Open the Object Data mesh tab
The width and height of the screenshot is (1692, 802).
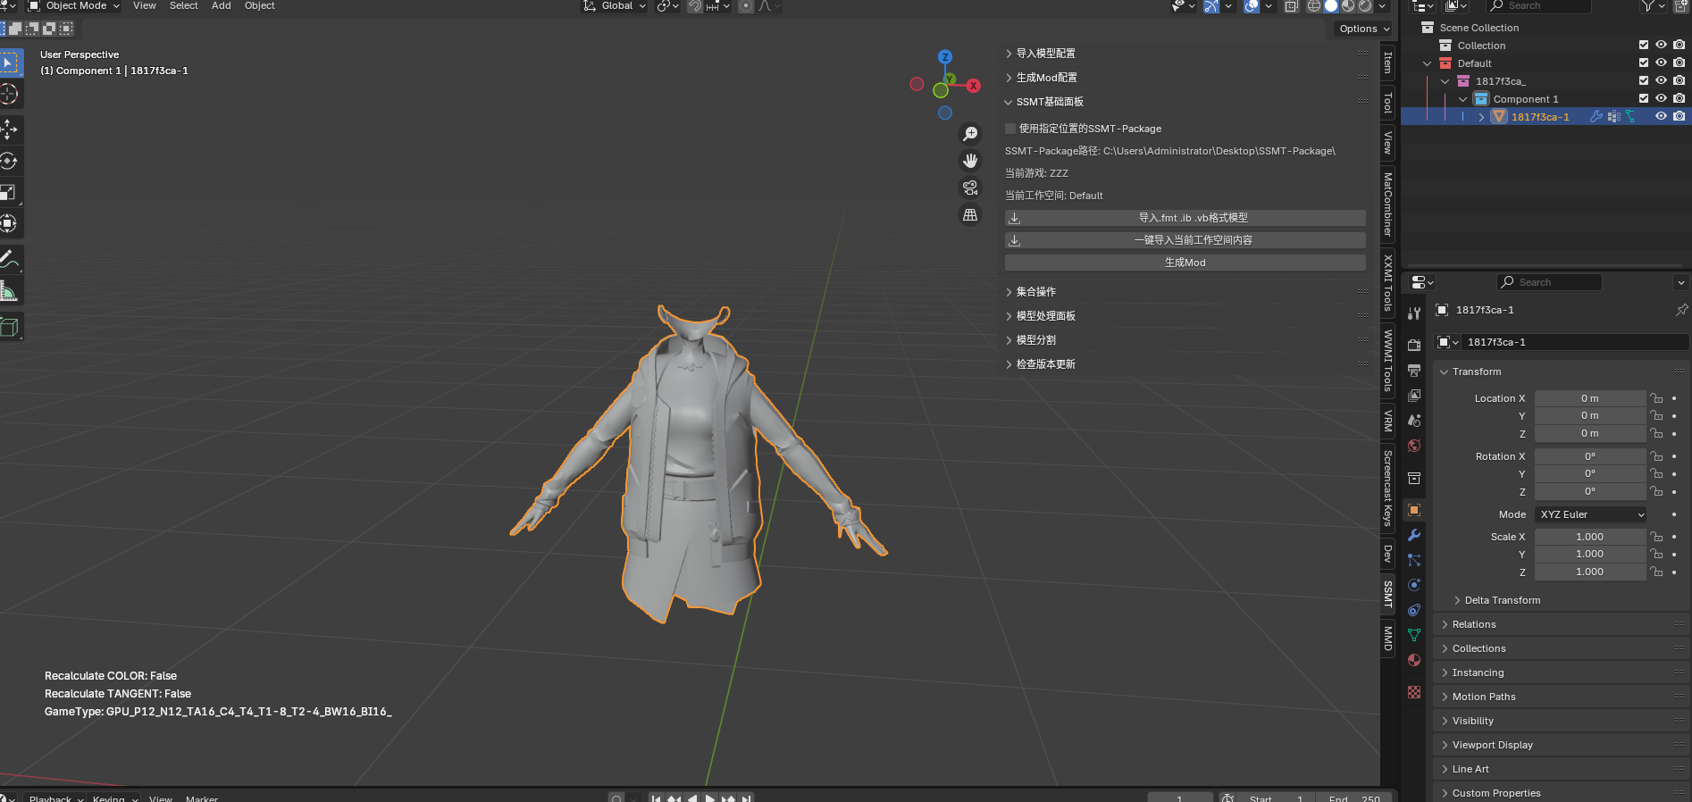[1414, 635]
